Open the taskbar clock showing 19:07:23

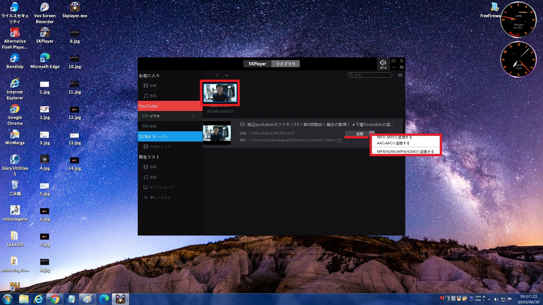click(x=528, y=299)
